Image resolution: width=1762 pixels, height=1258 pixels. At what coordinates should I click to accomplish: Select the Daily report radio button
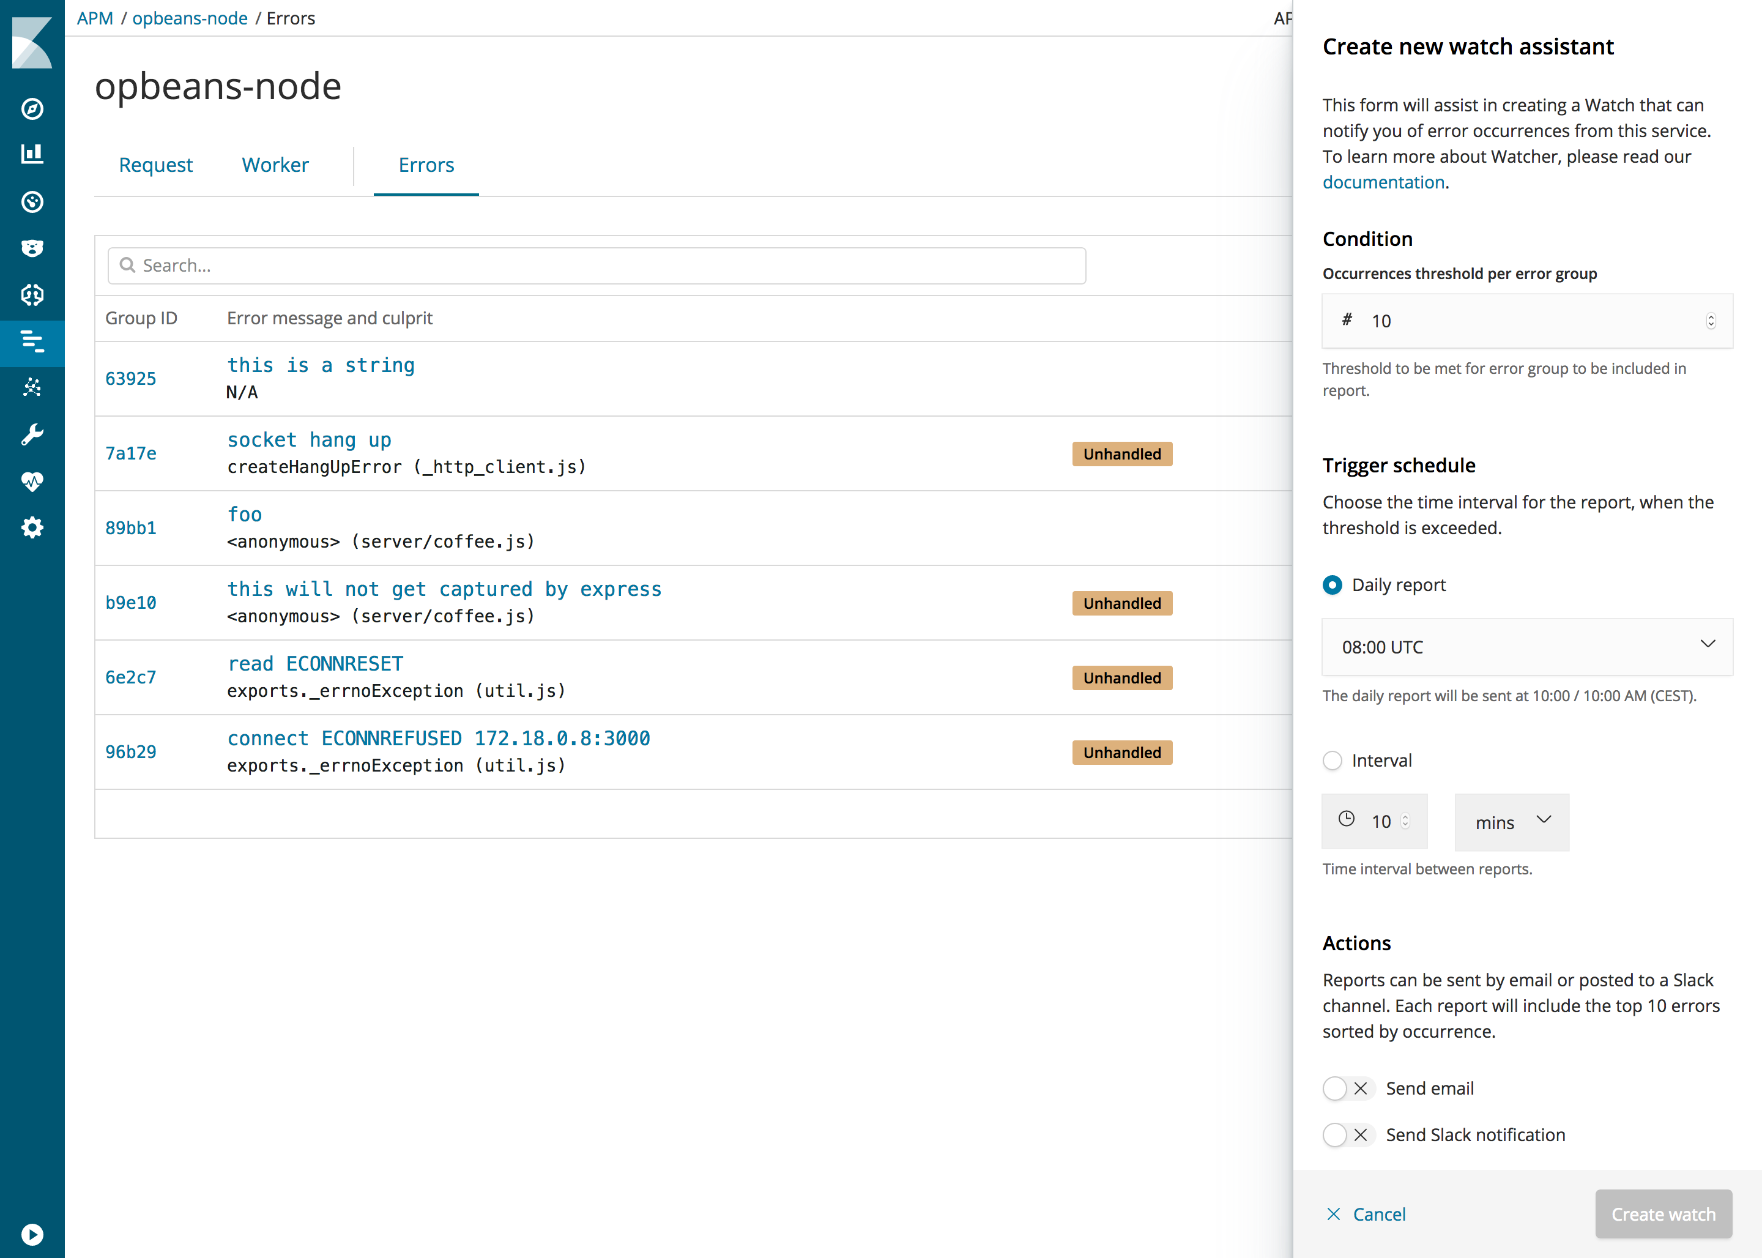[x=1332, y=584]
